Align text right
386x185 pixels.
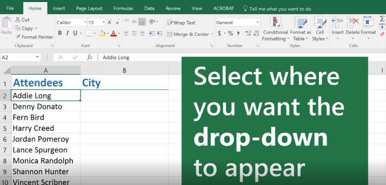pos(142,33)
